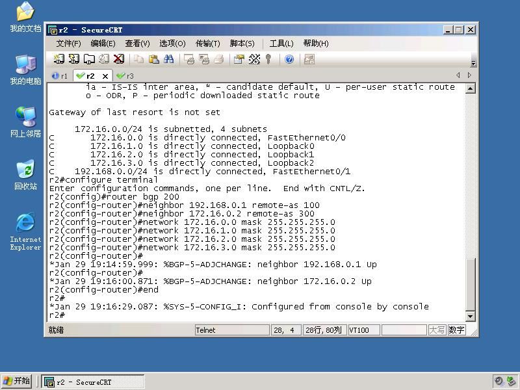The width and height of the screenshot is (520, 390).
Task: Click the last r2# prompt line
Action: click(x=57, y=315)
